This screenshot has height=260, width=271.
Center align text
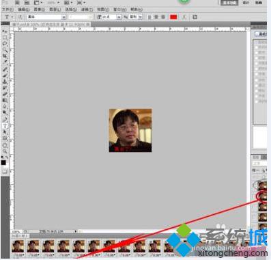pos(156,17)
